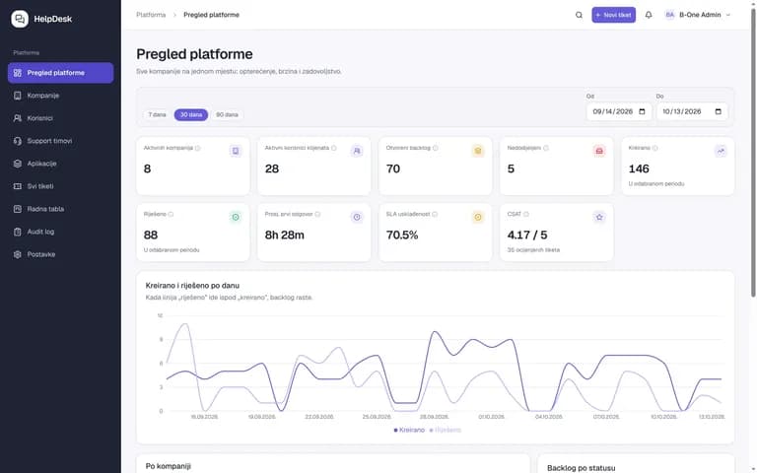Click Kompanije building icon in sidebar
This screenshot has width=757, height=473.
point(18,96)
